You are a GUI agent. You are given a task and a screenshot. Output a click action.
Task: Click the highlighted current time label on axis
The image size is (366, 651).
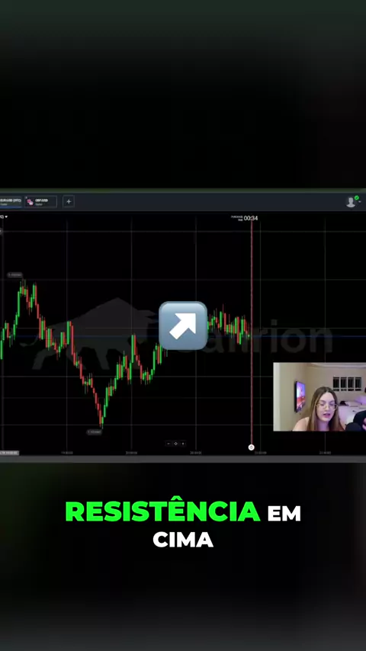point(9,453)
